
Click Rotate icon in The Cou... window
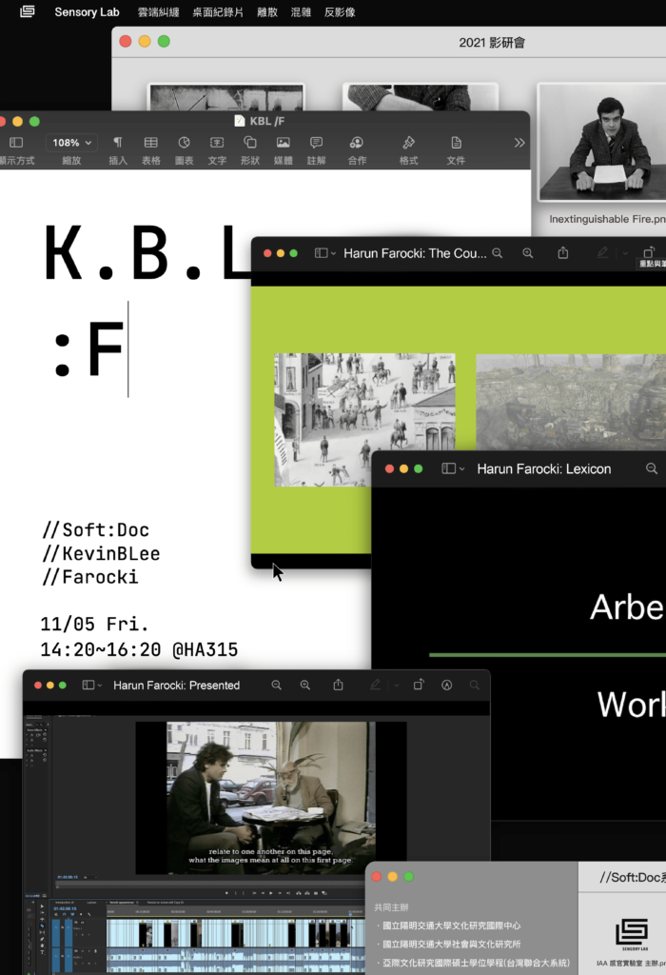point(649,252)
